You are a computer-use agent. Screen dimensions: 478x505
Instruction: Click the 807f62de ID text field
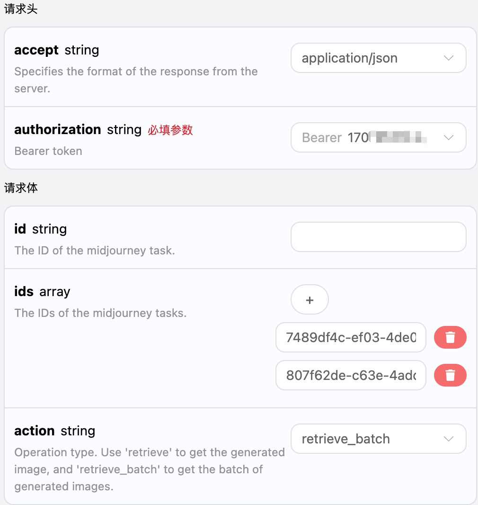(351, 376)
